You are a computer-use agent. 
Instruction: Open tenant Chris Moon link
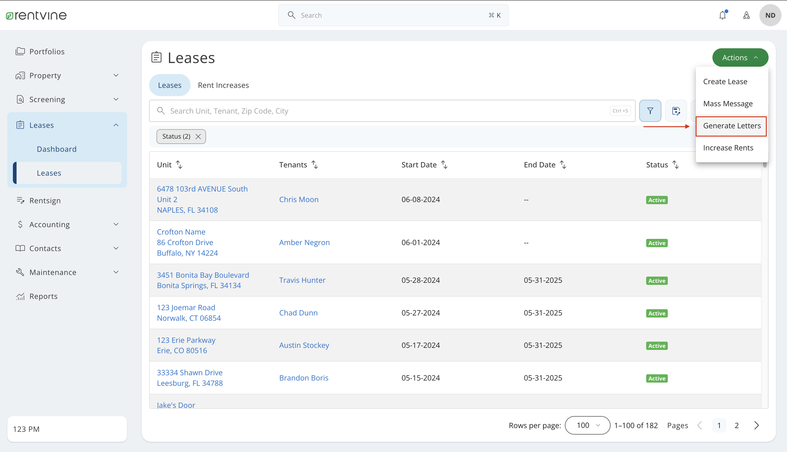click(x=299, y=200)
